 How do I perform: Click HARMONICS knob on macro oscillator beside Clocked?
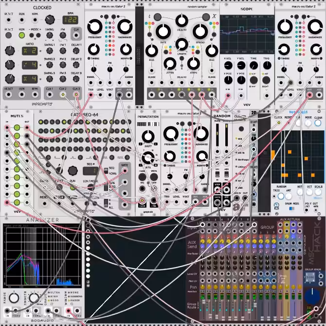125,27
